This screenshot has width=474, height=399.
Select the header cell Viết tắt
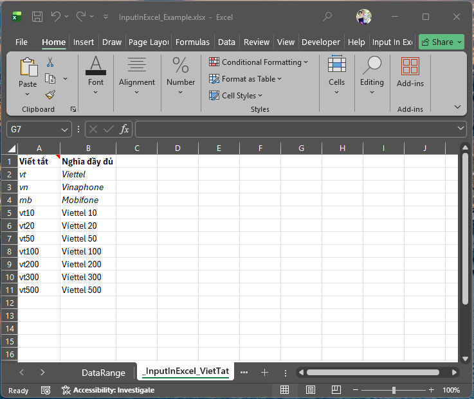click(x=39, y=161)
